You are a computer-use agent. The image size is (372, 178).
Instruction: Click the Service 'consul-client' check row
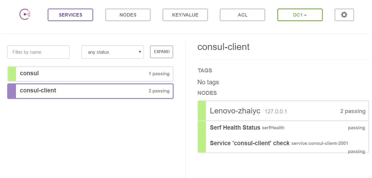250,143
